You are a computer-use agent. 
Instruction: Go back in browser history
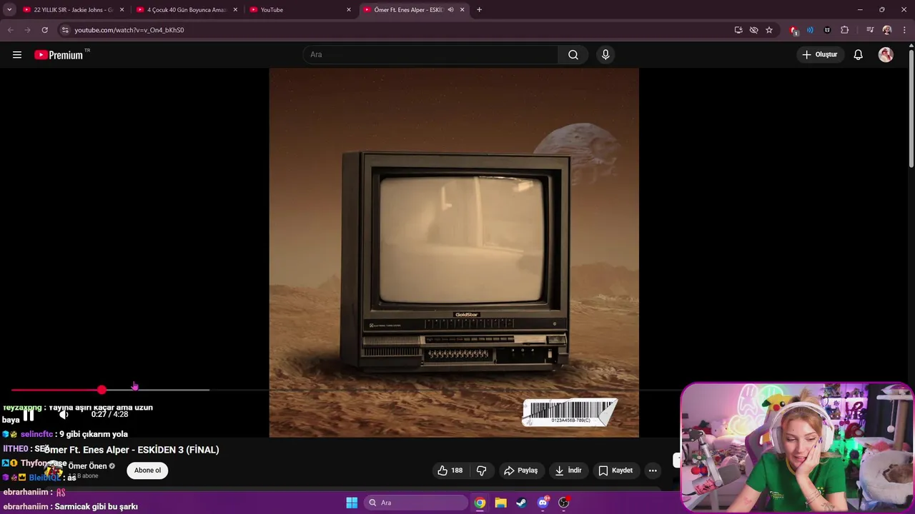tap(10, 30)
